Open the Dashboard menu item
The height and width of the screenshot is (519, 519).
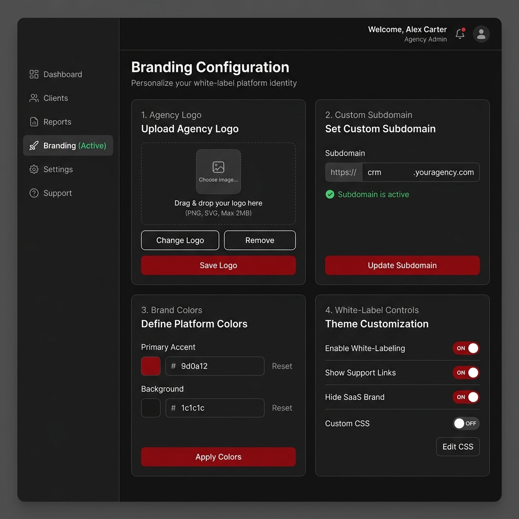point(68,74)
